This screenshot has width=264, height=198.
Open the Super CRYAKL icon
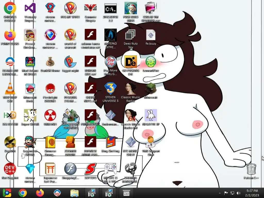[30, 115]
